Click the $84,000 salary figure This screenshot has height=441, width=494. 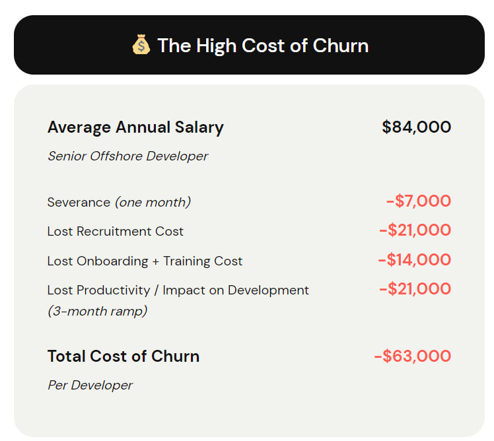coord(416,127)
